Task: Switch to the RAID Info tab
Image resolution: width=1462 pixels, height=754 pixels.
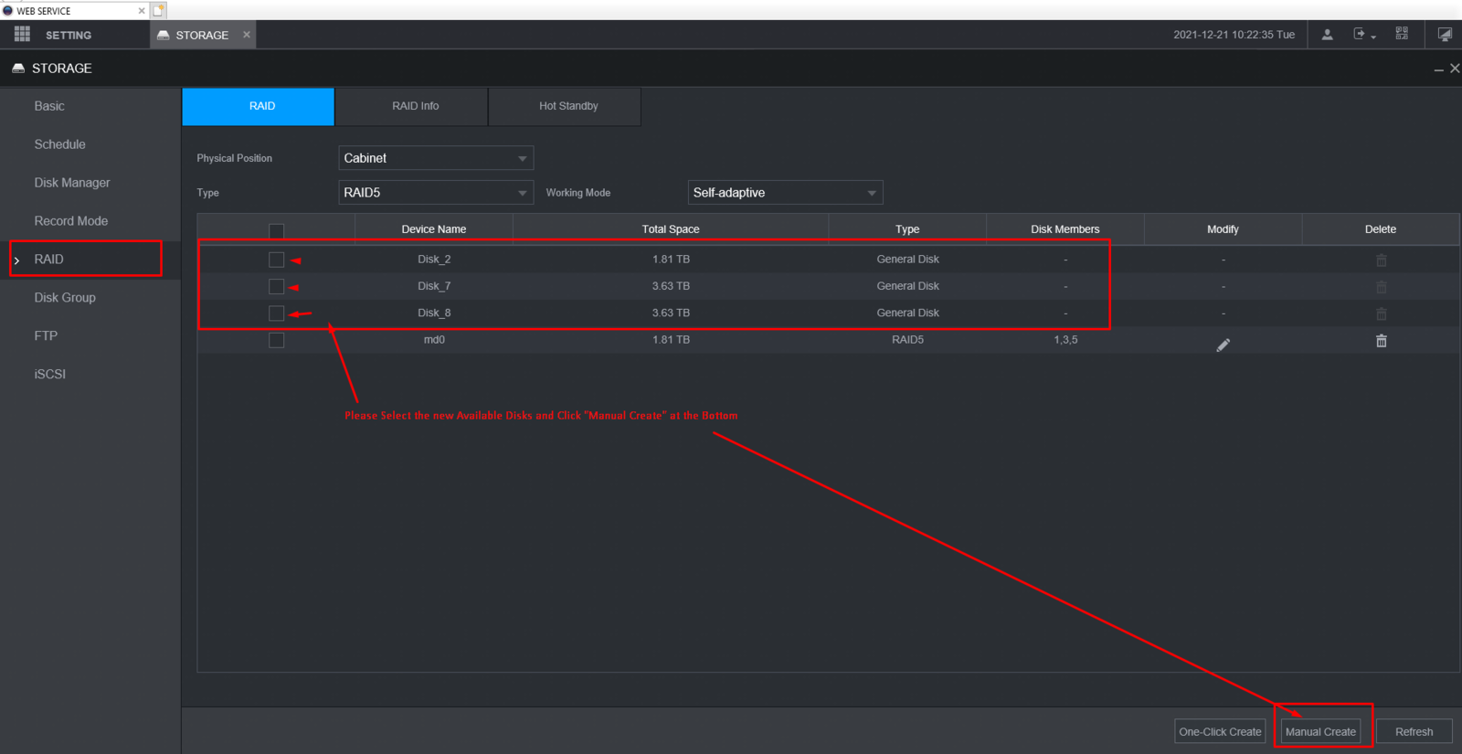Action: (415, 106)
